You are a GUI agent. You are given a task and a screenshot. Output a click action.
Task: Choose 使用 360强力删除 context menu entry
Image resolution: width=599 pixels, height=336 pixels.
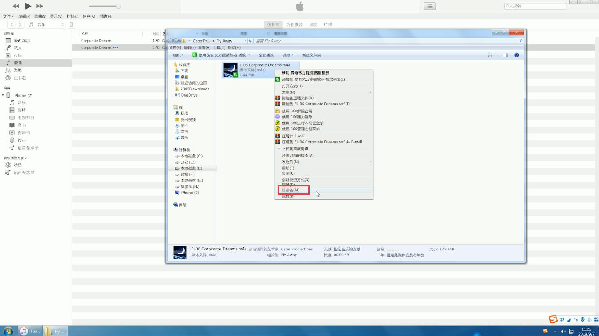coord(297,117)
